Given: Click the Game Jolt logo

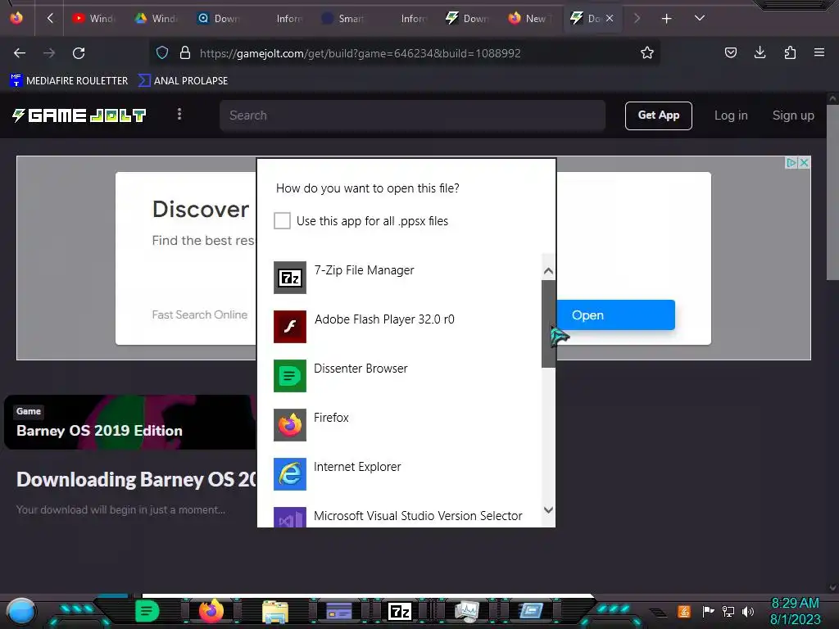Looking at the screenshot, I should coord(79,115).
